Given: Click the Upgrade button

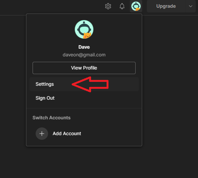Looking at the screenshot, I should (x=166, y=6).
